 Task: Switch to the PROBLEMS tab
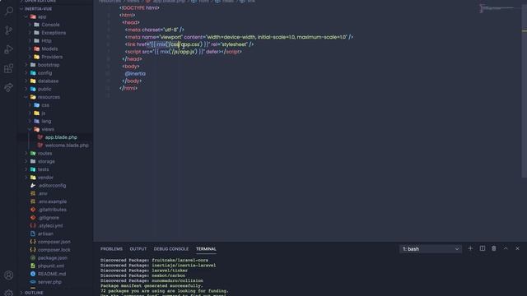111,249
